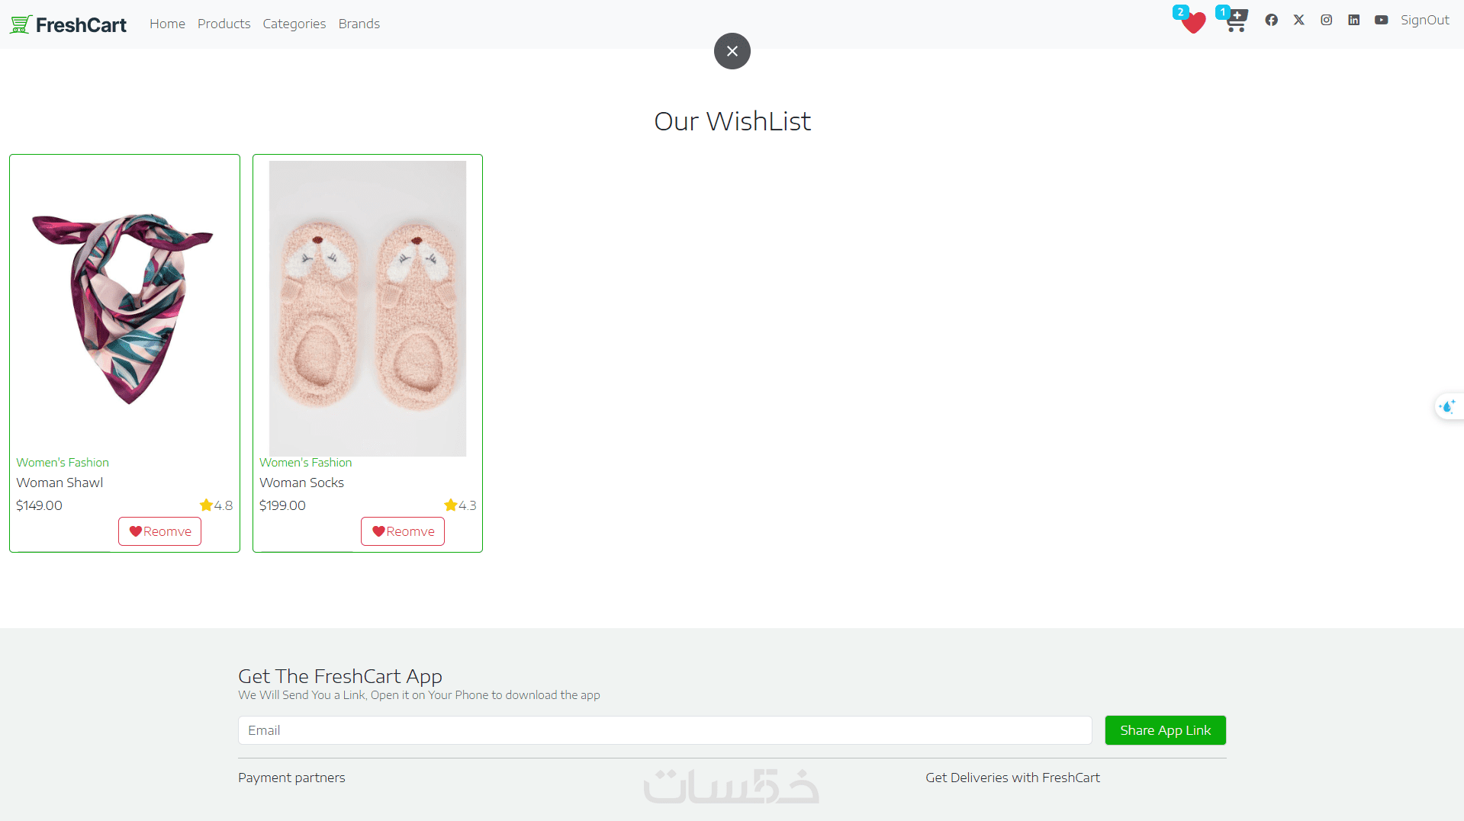
Task: Click the floating water-drop widget icon
Action: click(1447, 406)
